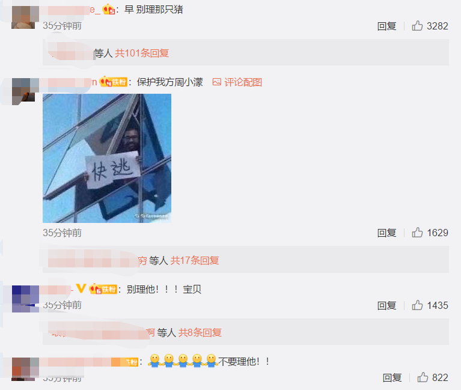Click the crown badge next to 早 别理那只猪
Screen dimensions: 461x390
108,10
